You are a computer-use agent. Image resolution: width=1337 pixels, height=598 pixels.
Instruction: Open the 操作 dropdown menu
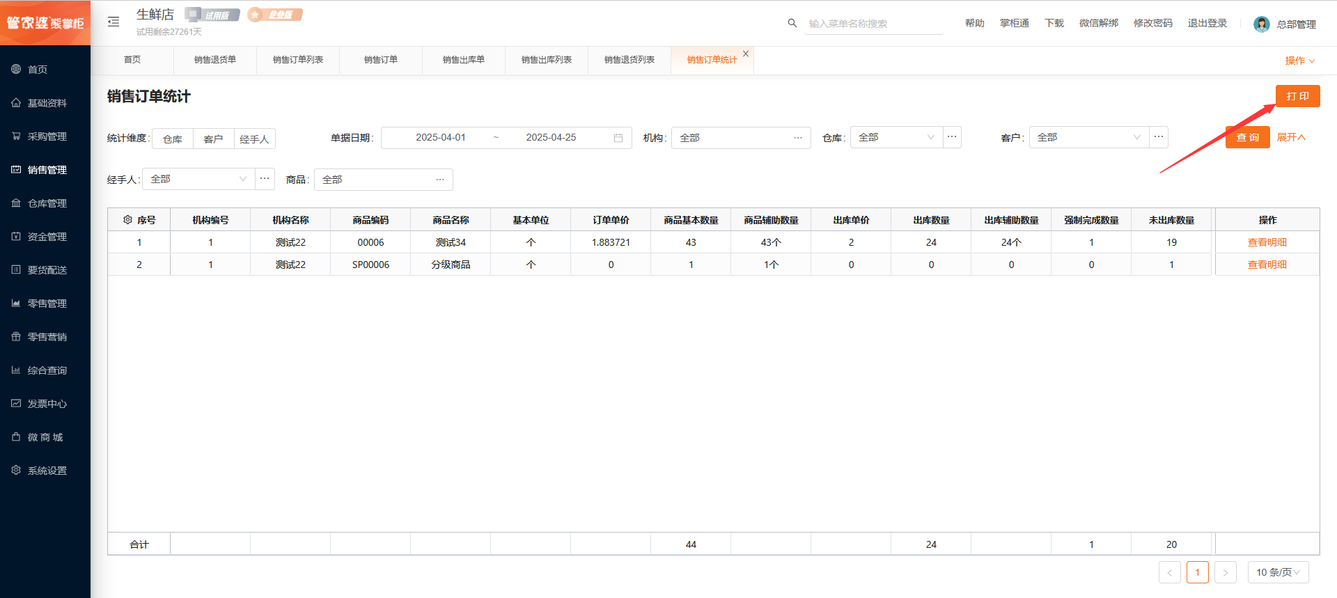tap(1299, 61)
